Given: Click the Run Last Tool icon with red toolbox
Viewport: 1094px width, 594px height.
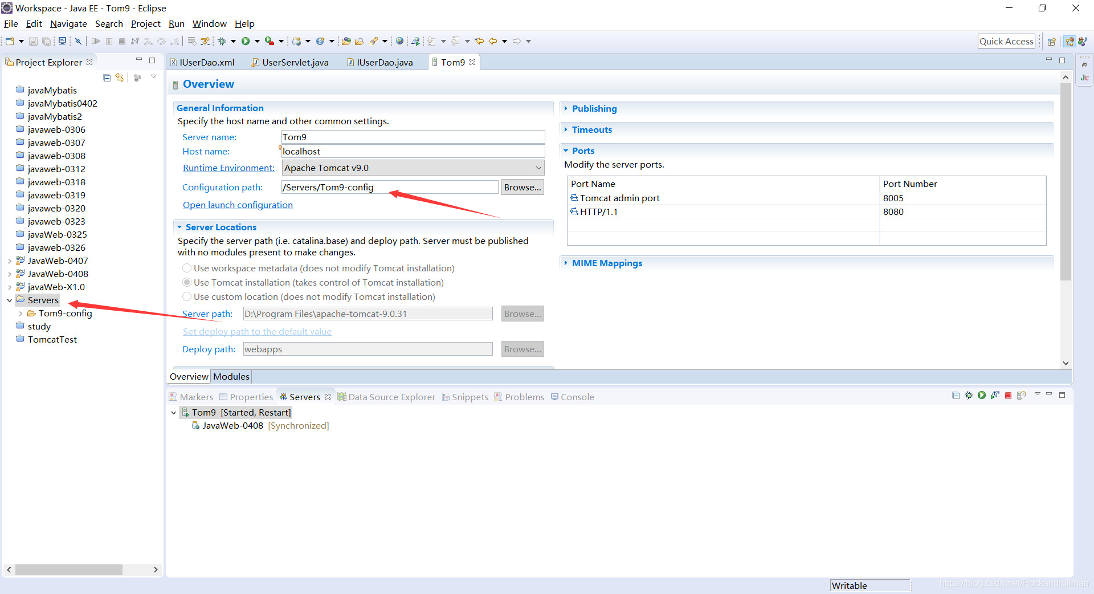Looking at the screenshot, I should coord(270,41).
